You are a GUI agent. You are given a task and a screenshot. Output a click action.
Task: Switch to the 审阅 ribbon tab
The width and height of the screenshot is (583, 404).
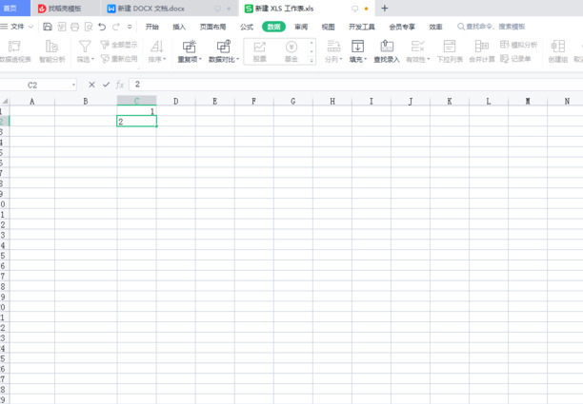point(301,27)
